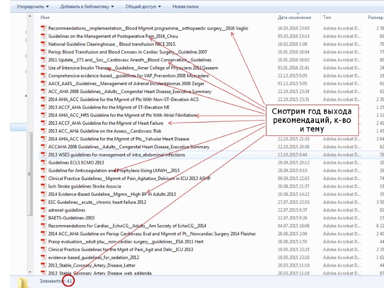This screenshot has width=384, height=288.
Task: Click the navigation pane vertical scrollbar thumb
Action: pyautogui.click(x=30, y=174)
